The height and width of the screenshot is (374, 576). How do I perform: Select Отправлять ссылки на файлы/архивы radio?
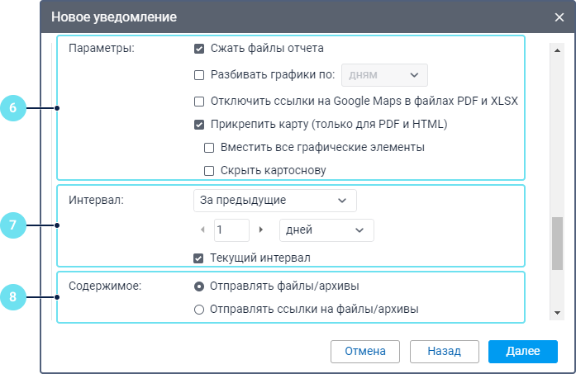coord(199,310)
